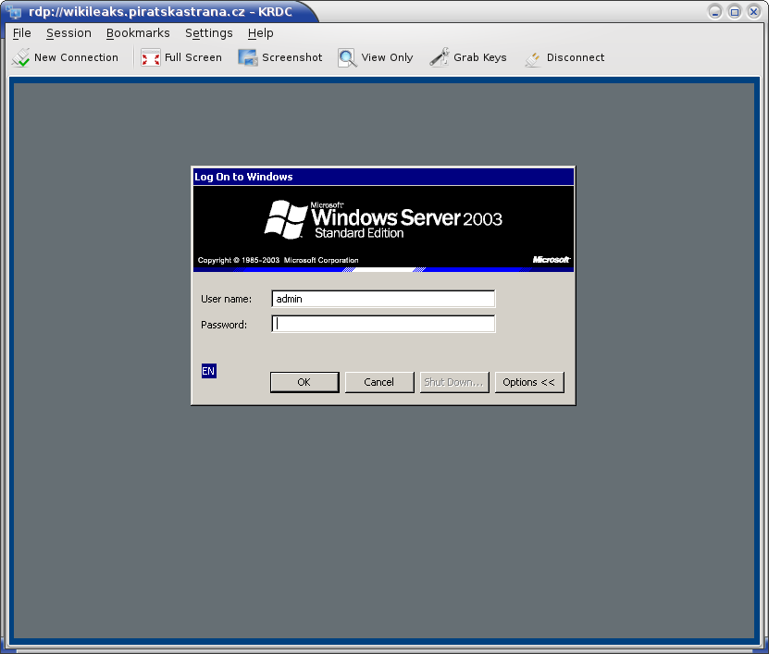Viewport: 769px width, 654px height.
Task: Toggle View Only mode
Action: [375, 57]
